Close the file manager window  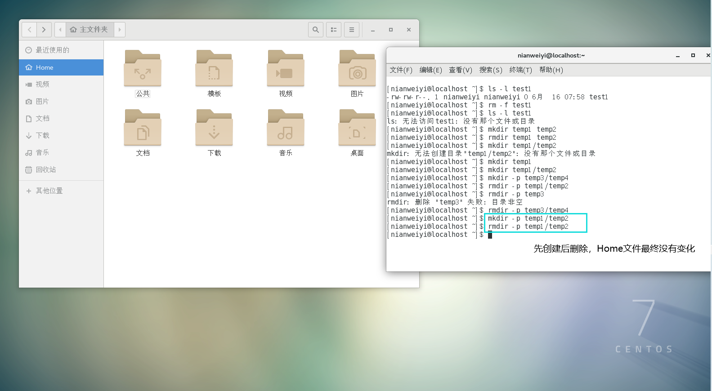tap(409, 30)
